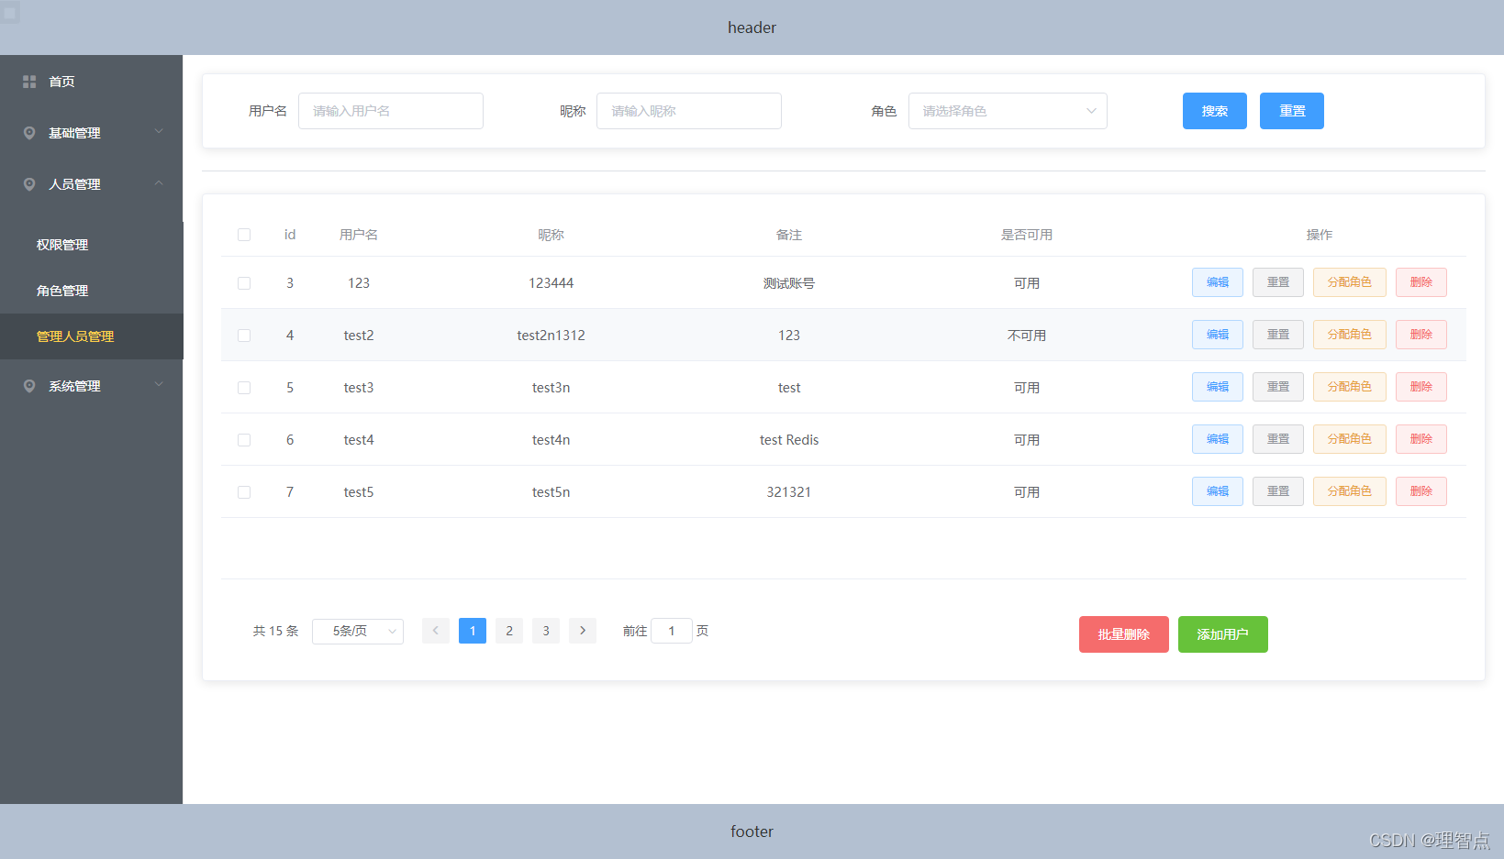Open 权限管理 menu item

92,245
